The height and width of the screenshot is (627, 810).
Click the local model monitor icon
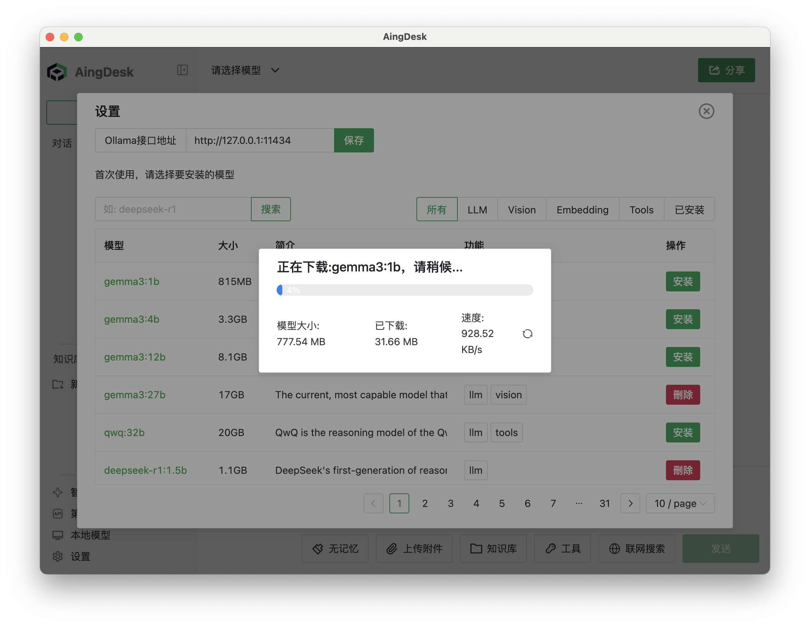point(58,535)
